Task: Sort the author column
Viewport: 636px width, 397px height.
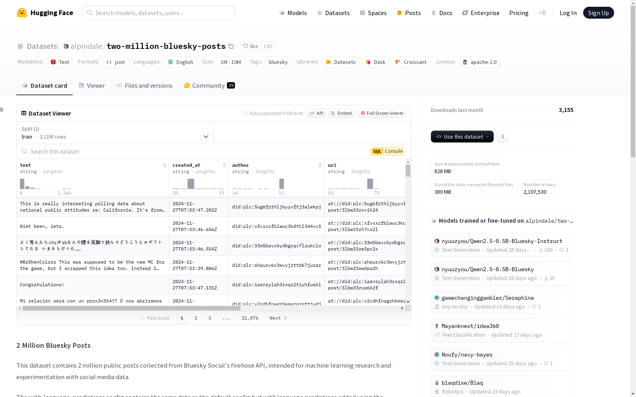Action: (x=320, y=165)
